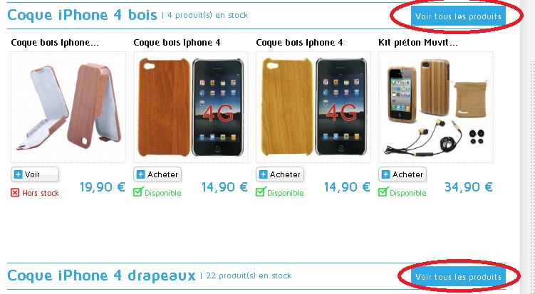Open the 'Coque bois Iphone...' product title
This screenshot has width=535, height=294.
[x=55, y=43]
